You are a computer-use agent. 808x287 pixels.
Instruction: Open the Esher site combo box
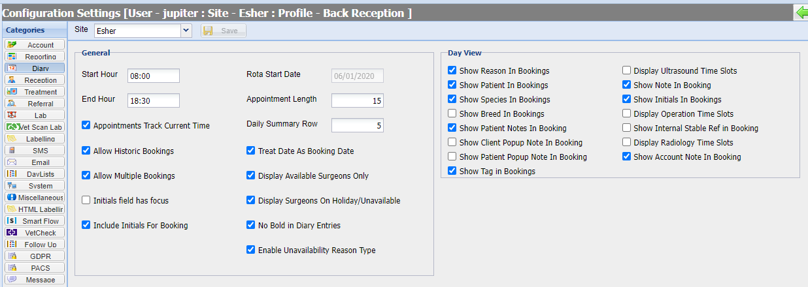(137, 30)
